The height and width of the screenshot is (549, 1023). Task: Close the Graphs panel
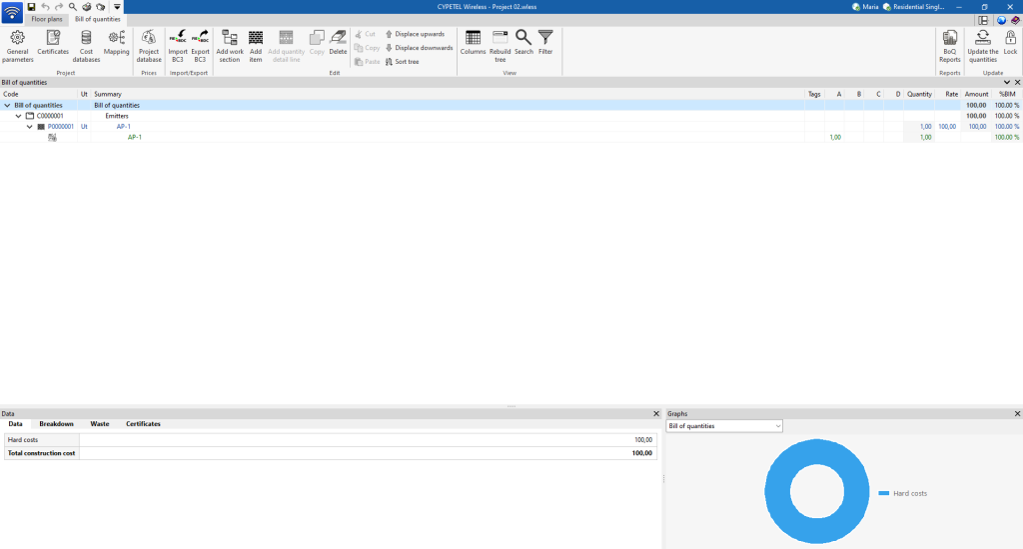(x=1017, y=413)
